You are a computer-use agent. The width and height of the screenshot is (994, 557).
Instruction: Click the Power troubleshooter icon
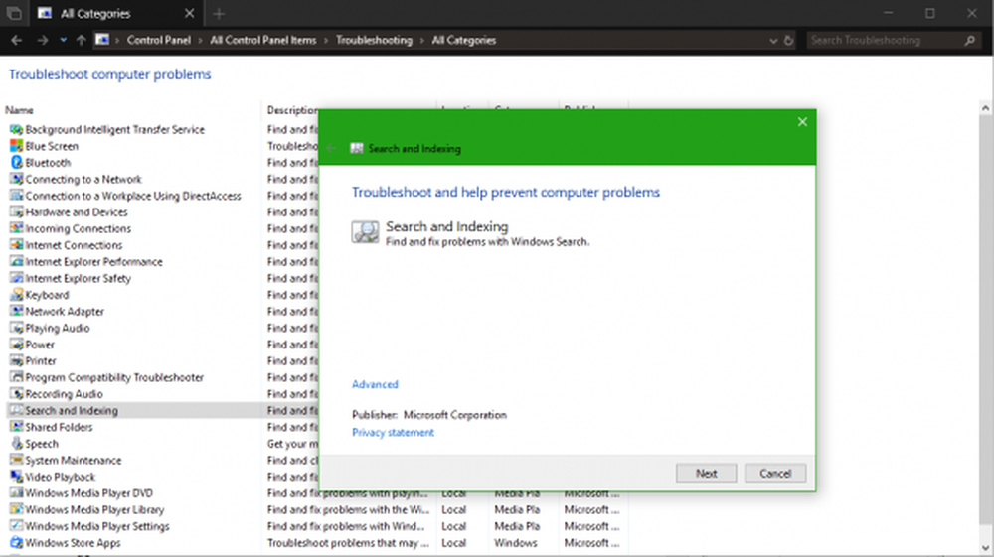[16, 345]
